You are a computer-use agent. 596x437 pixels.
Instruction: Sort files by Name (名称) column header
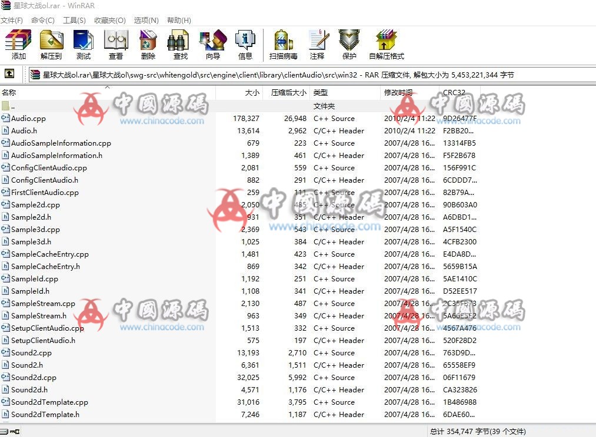pos(9,93)
